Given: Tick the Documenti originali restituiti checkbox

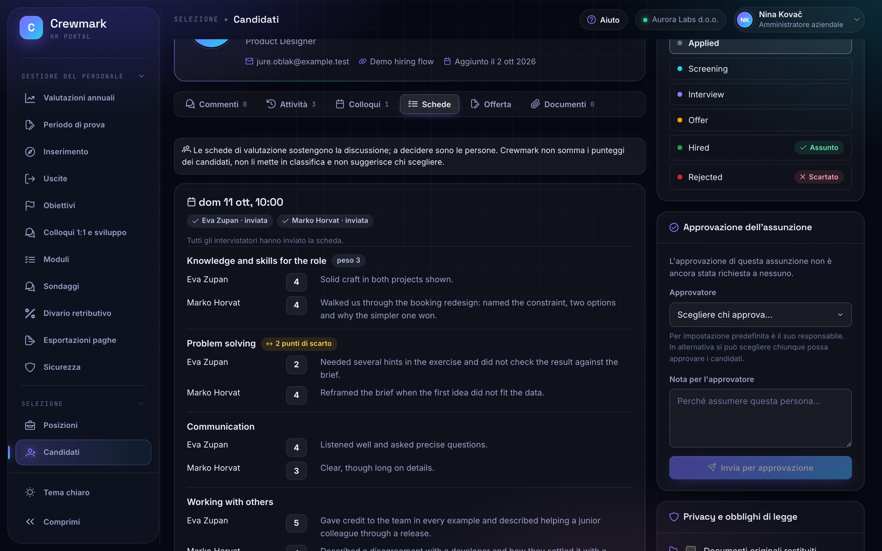Looking at the screenshot, I should tap(690, 548).
